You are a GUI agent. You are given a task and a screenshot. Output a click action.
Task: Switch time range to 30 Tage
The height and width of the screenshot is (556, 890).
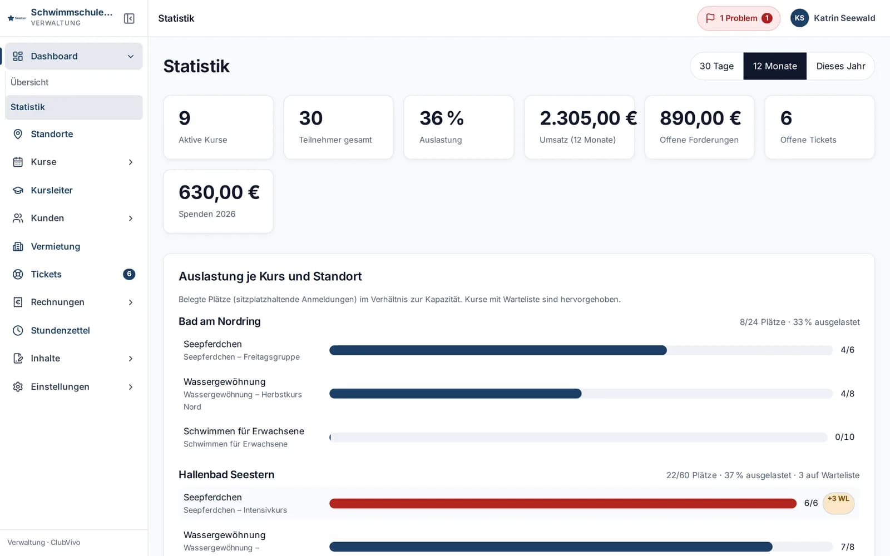coord(716,66)
